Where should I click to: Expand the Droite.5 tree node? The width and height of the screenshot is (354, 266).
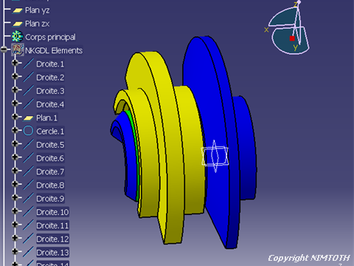click(x=15, y=143)
